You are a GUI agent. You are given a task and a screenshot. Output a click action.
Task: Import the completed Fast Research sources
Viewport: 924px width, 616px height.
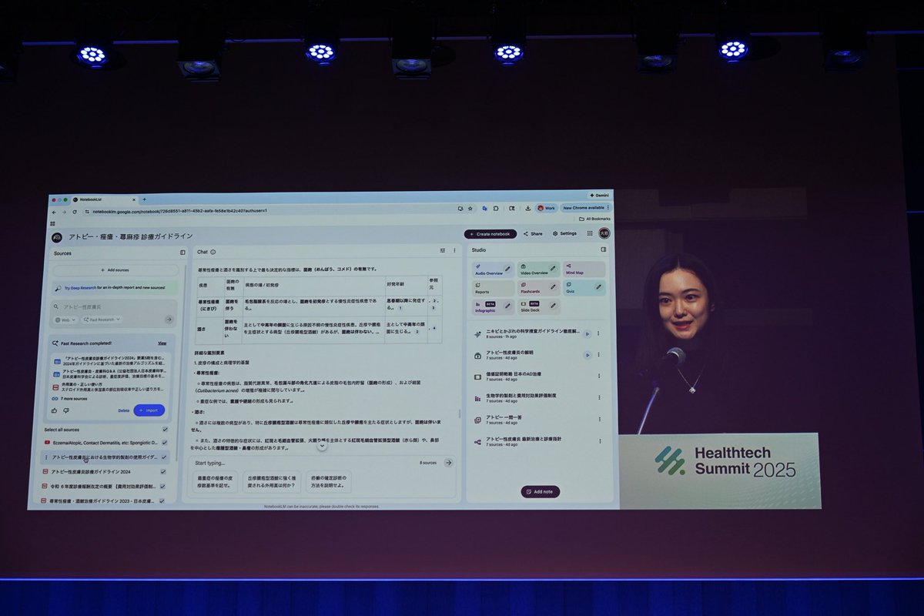[149, 410]
